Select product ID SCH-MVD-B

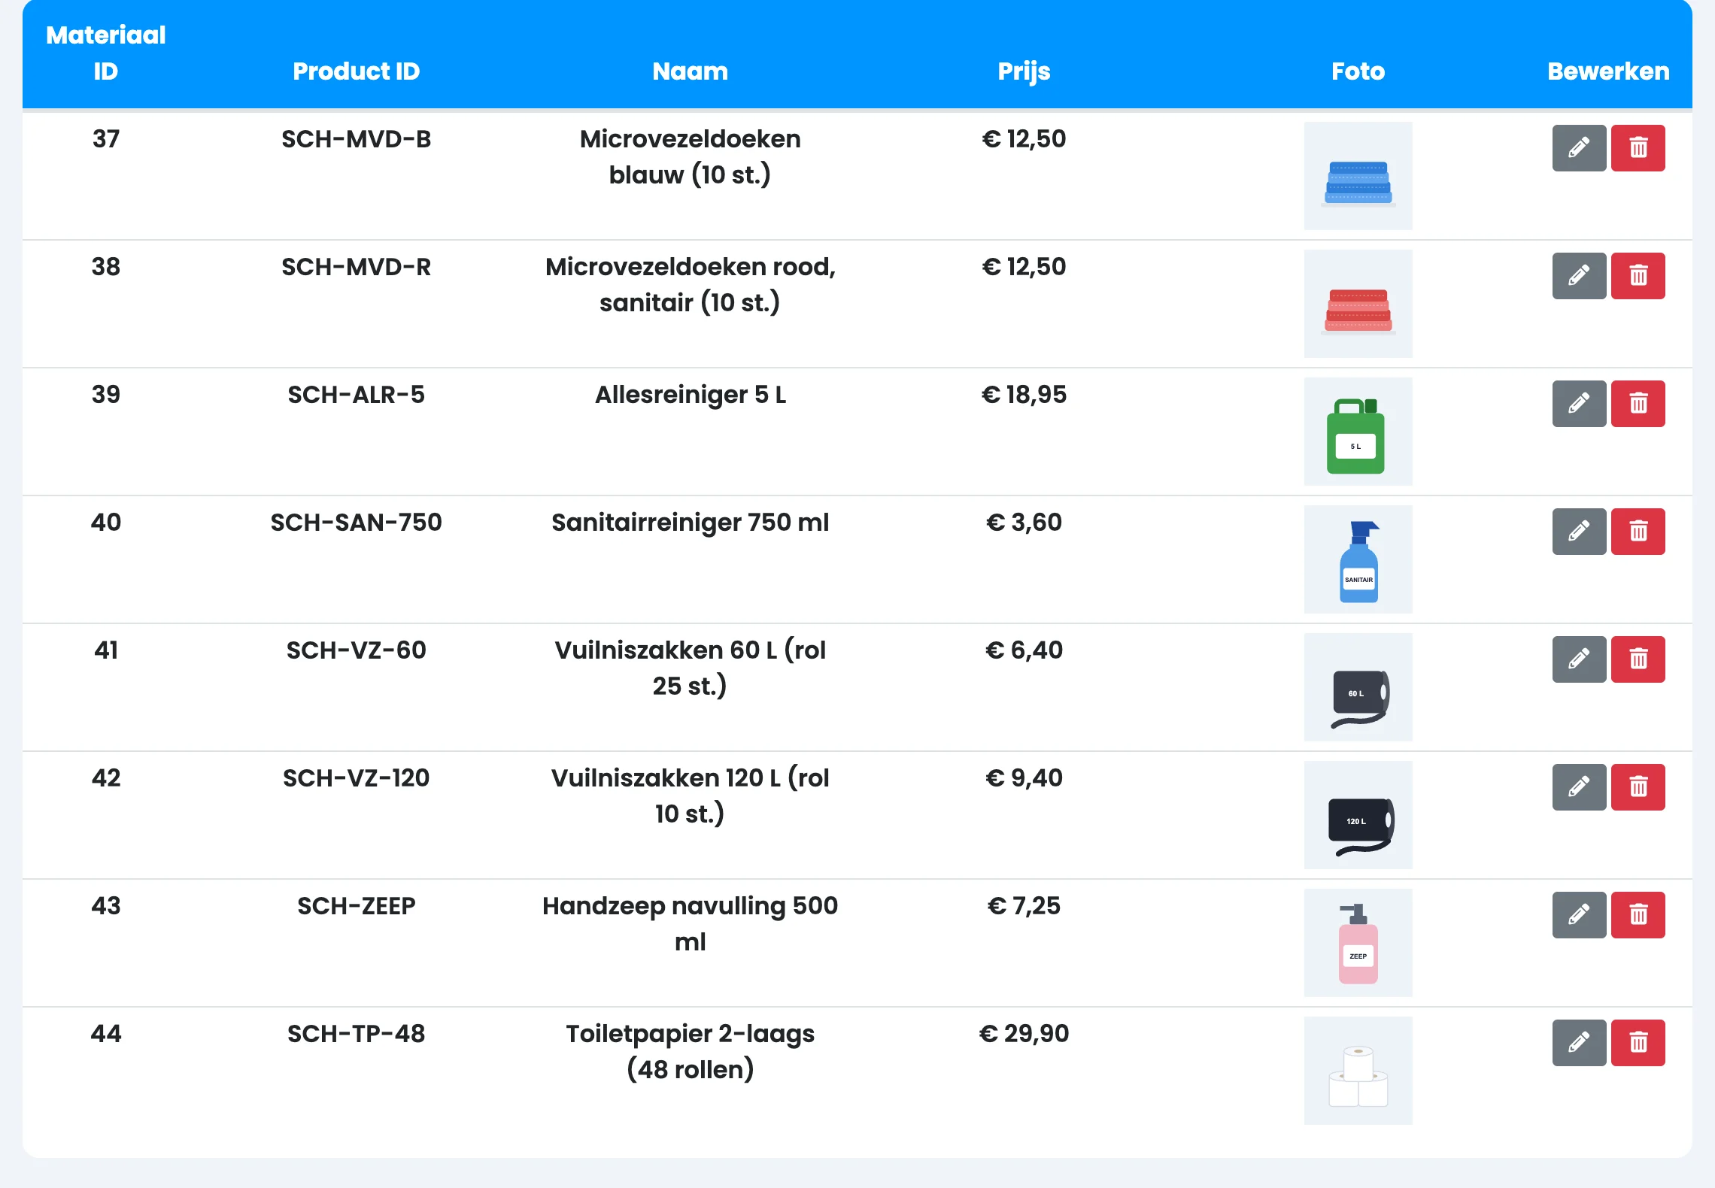pyautogui.click(x=357, y=139)
